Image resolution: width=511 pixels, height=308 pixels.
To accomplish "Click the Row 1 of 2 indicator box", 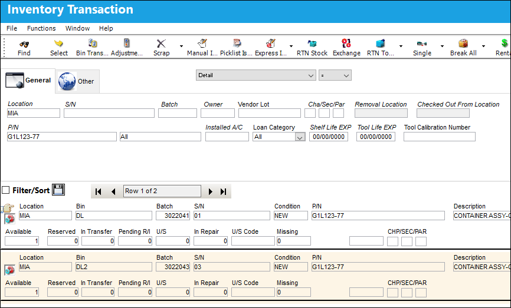I will pyautogui.click(x=162, y=191).
